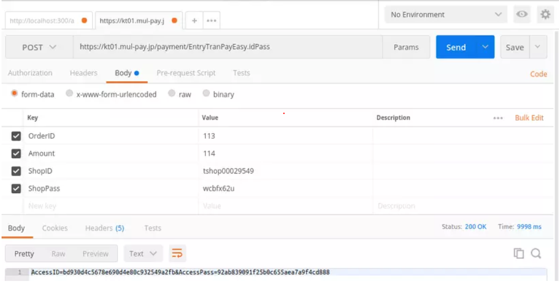559x283 pixels.
Task: Open tab options three-dots menu
Action: tap(210, 21)
